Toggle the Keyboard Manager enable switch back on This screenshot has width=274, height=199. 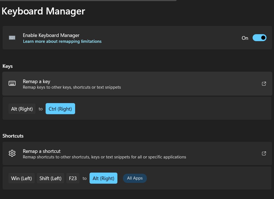[x=259, y=38]
